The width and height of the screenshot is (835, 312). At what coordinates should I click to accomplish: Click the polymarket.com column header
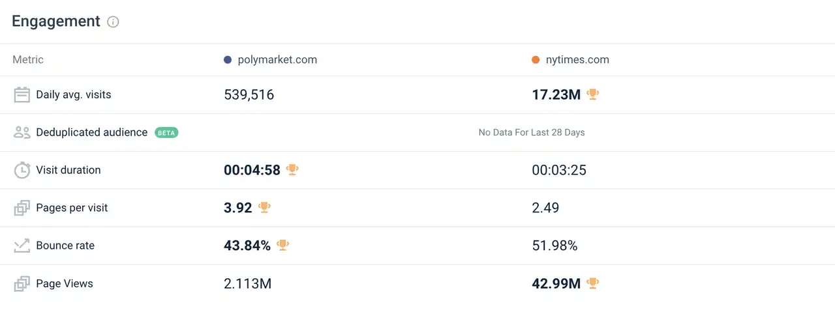pyautogui.click(x=277, y=60)
